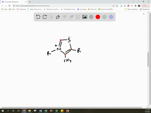
Task: Select the pen drawing tool
Action: [58, 17]
